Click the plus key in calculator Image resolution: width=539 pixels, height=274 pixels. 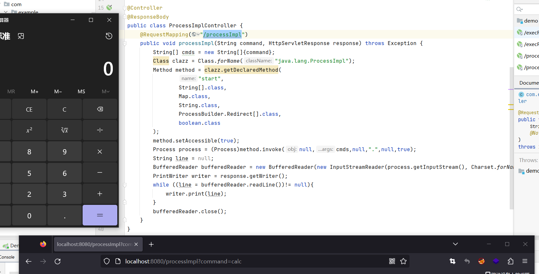(x=100, y=194)
